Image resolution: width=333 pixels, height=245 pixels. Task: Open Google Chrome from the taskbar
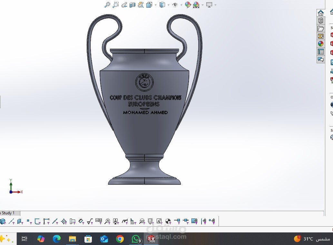(120, 239)
